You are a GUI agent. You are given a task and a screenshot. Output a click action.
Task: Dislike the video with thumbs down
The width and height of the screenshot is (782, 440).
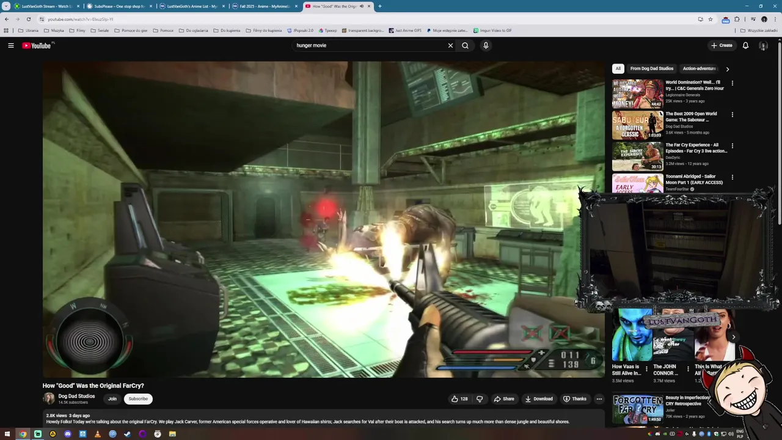point(480,398)
